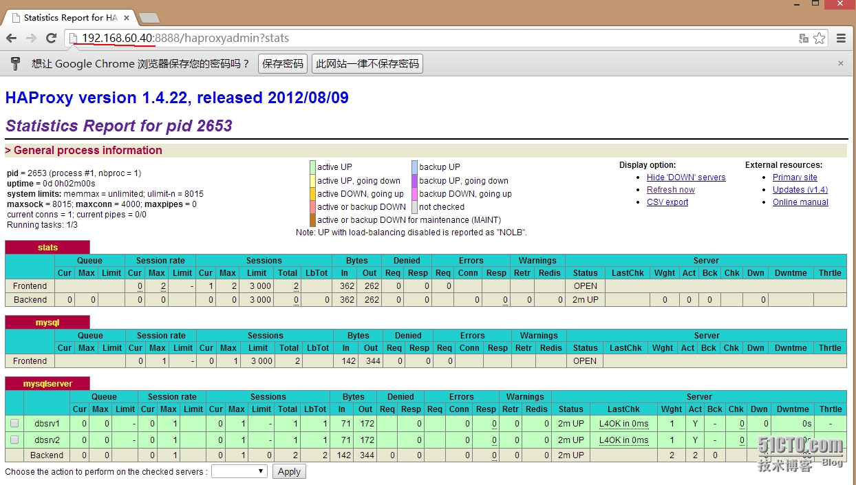Open the server action dropdown

pos(239,471)
